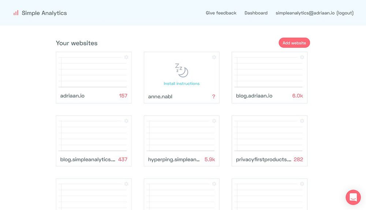Open the blog.simpleanalytics website title
Screen dimensions: 366x210
pyautogui.click(x=87, y=159)
